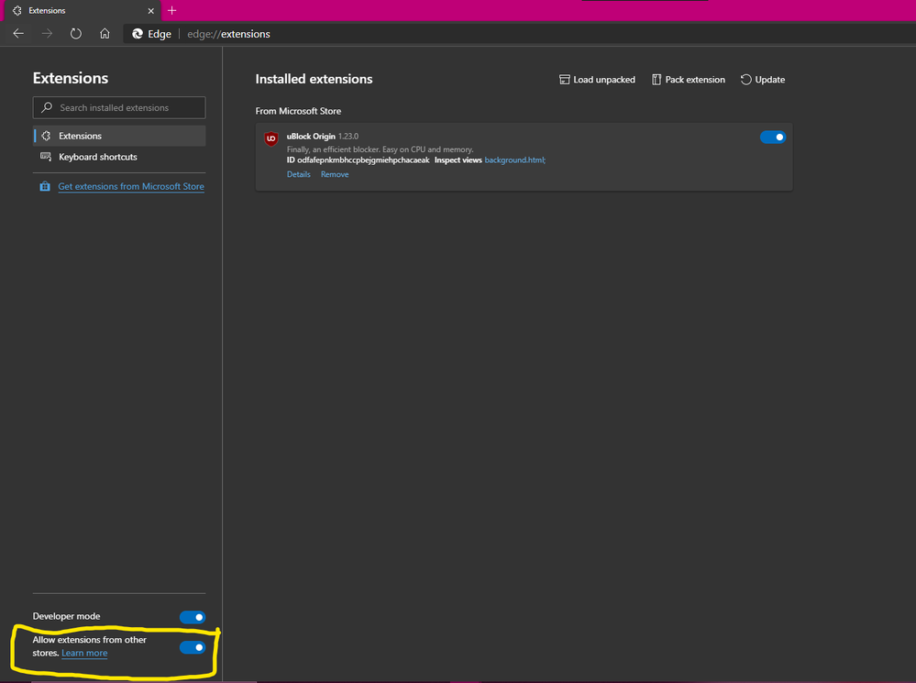The image size is (916, 683).
Task: Click the 'Installed extensions' heading
Action: point(314,79)
